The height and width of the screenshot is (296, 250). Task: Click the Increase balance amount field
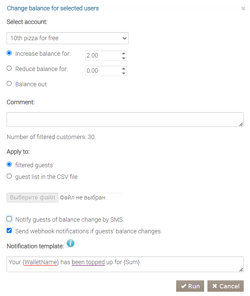click(102, 55)
